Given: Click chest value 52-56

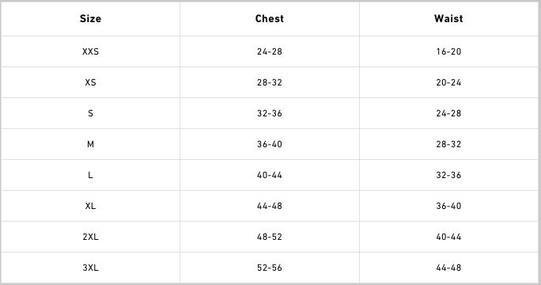Looking at the screenshot, I should coord(270,268).
